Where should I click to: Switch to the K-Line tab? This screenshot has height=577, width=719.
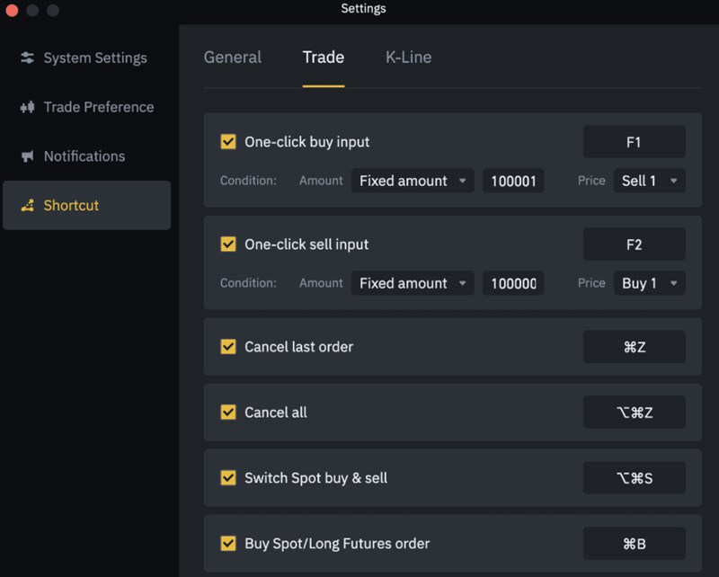[x=408, y=58]
